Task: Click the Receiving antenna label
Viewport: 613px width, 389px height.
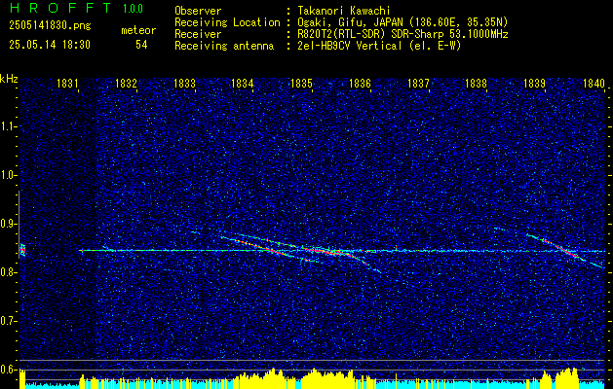Action: [224, 46]
